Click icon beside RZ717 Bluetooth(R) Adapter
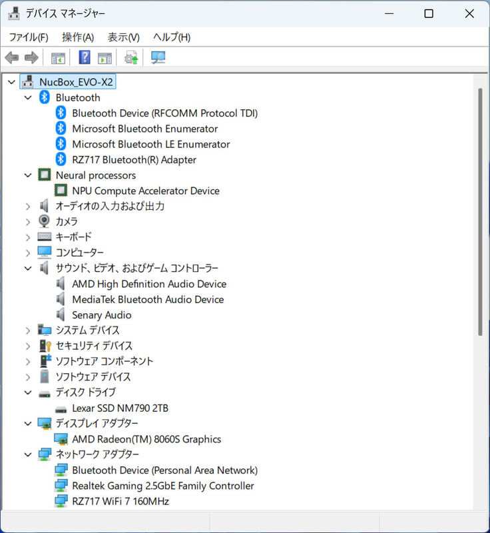Screen dimensions: 490x533 [x=61, y=159]
